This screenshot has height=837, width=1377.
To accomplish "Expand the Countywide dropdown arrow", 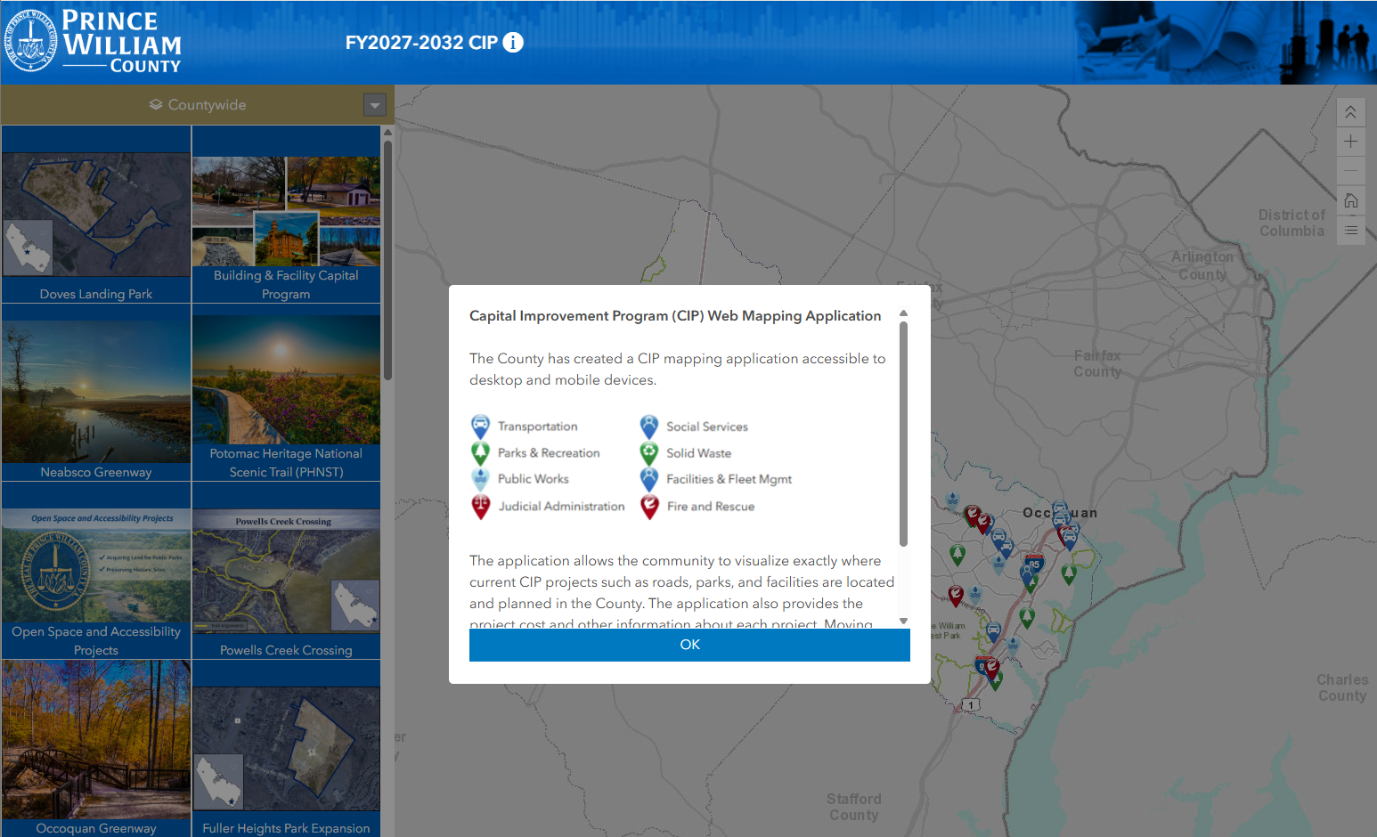I will tap(375, 105).
